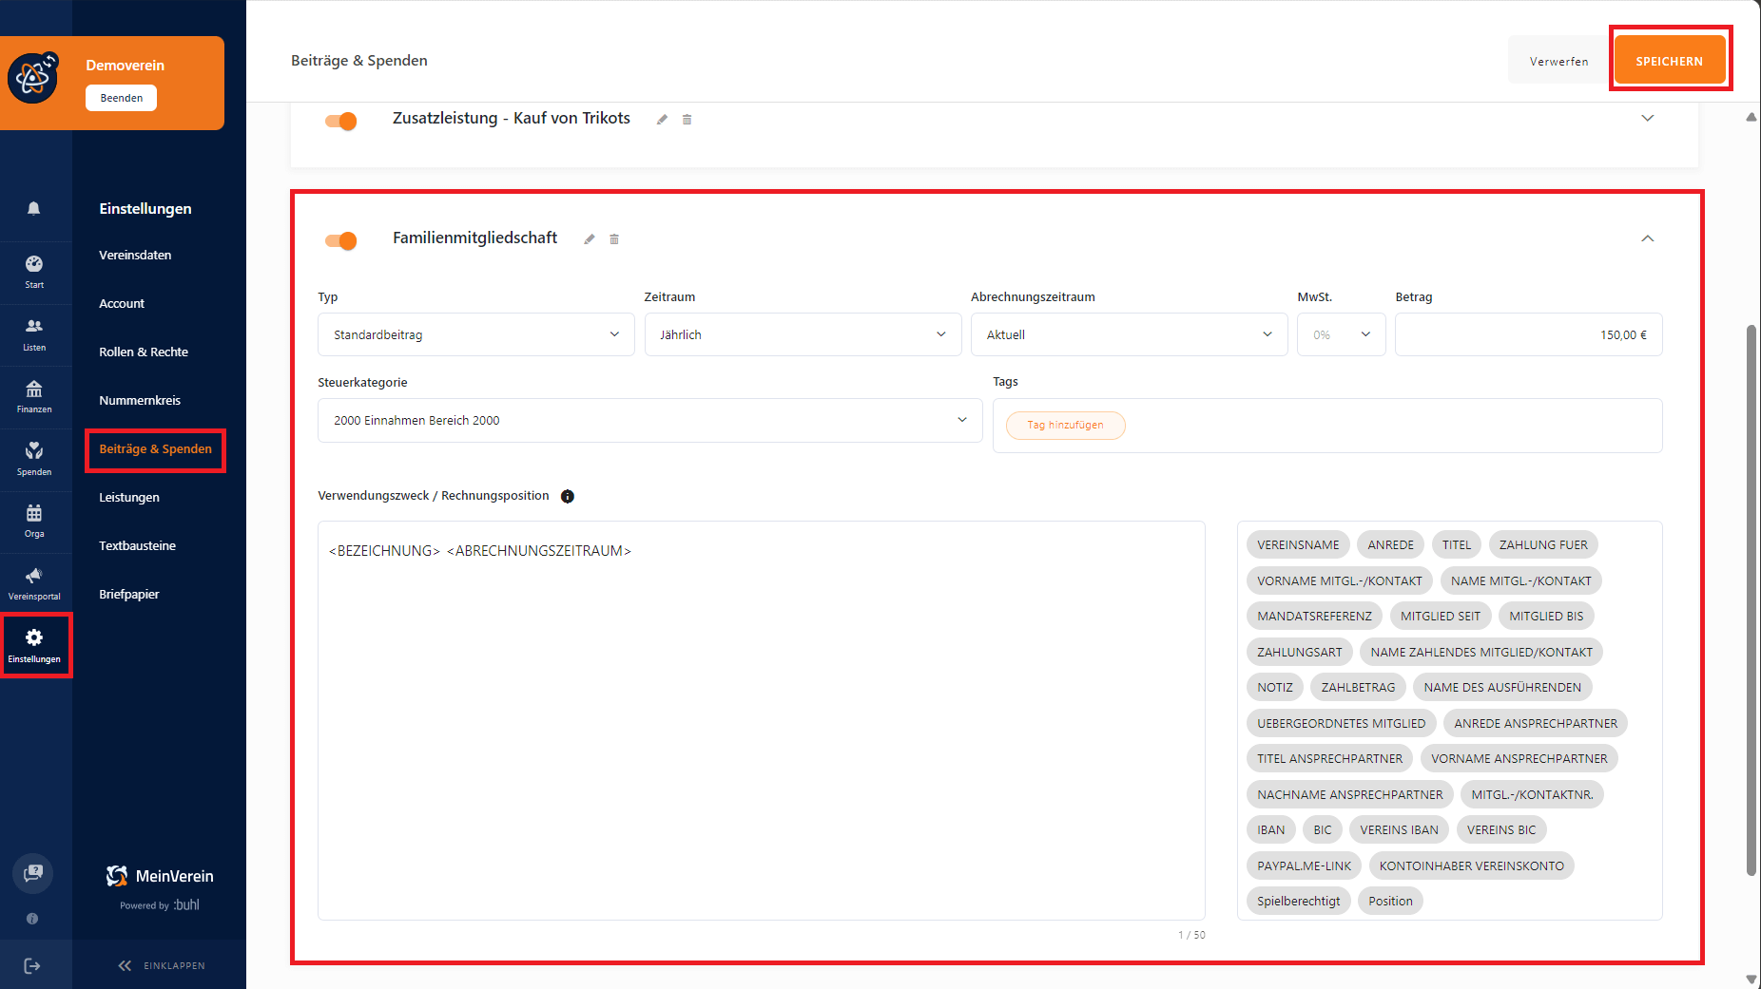Open MwSt. dropdown 0%
Image resolution: width=1761 pixels, height=989 pixels.
point(1341,334)
